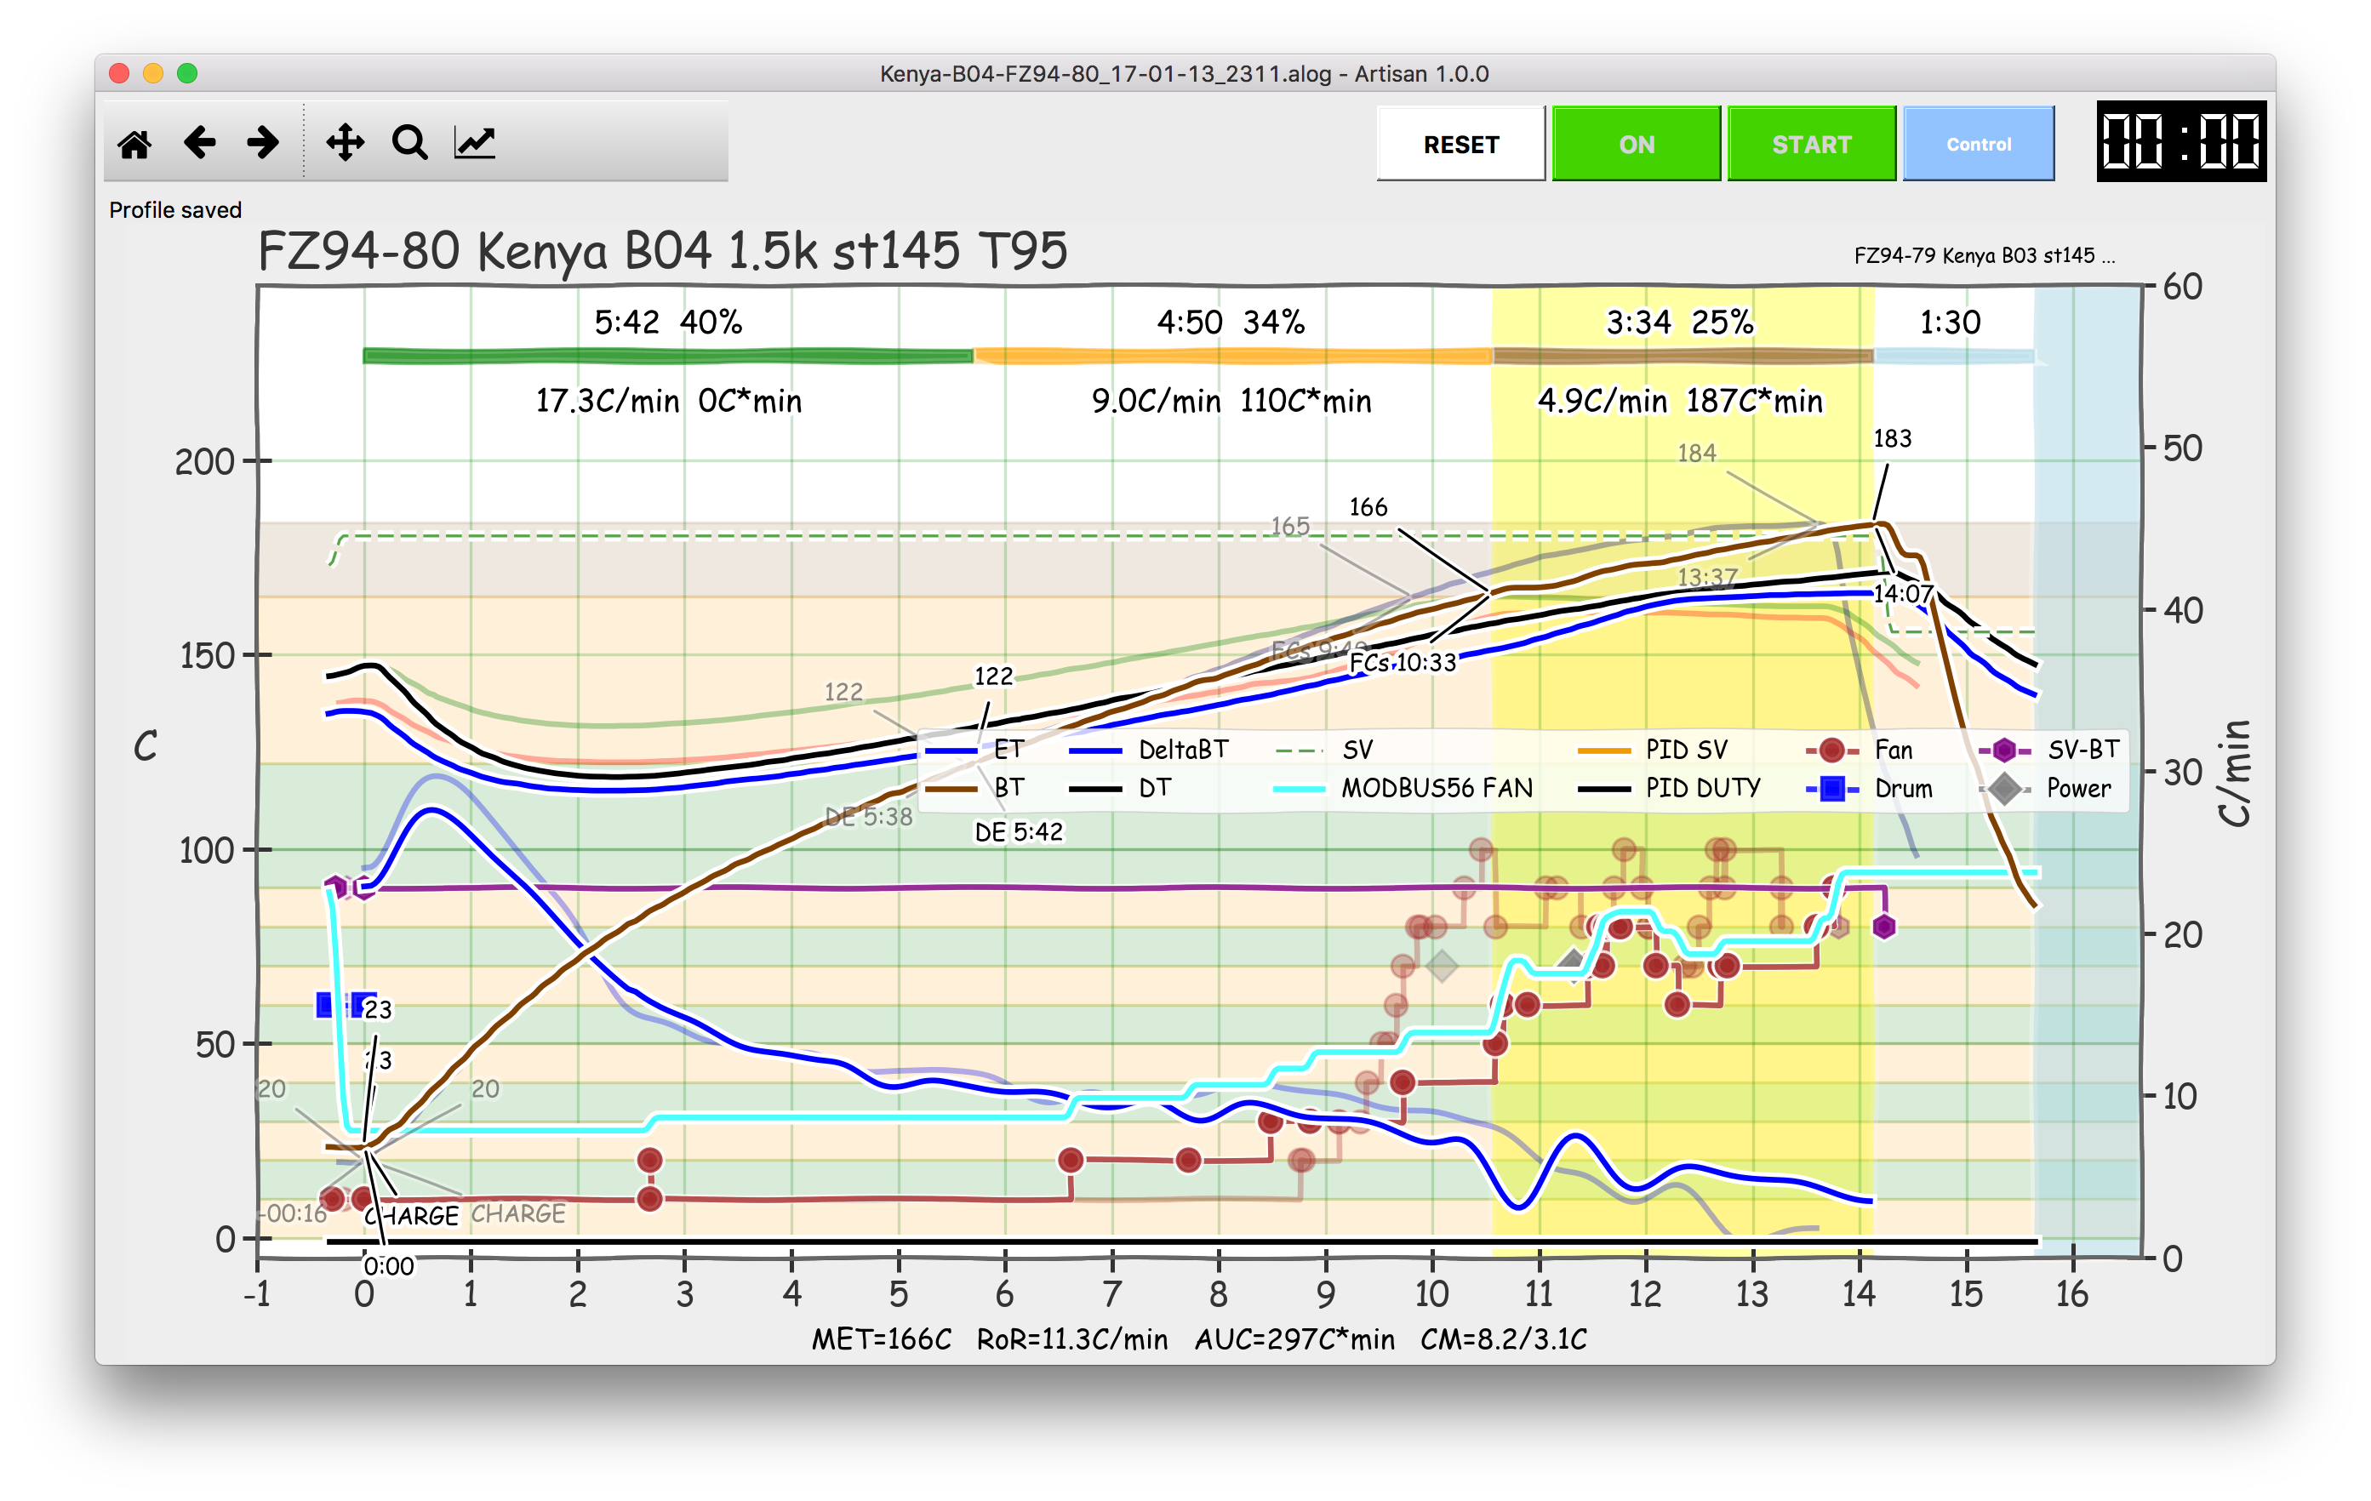Click the 00:00 timer display
This screenshot has height=1501, width=2371.
click(2180, 142)
